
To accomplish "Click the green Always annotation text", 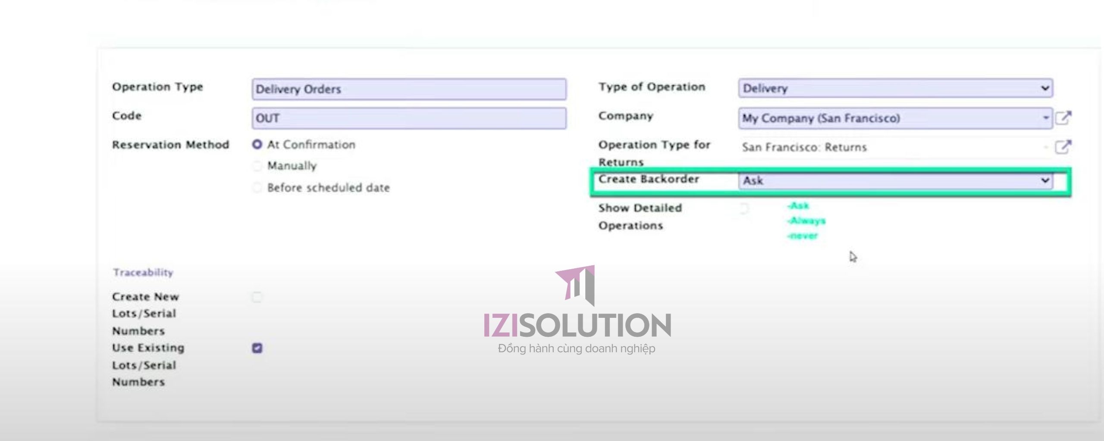I will coord(806,221).
